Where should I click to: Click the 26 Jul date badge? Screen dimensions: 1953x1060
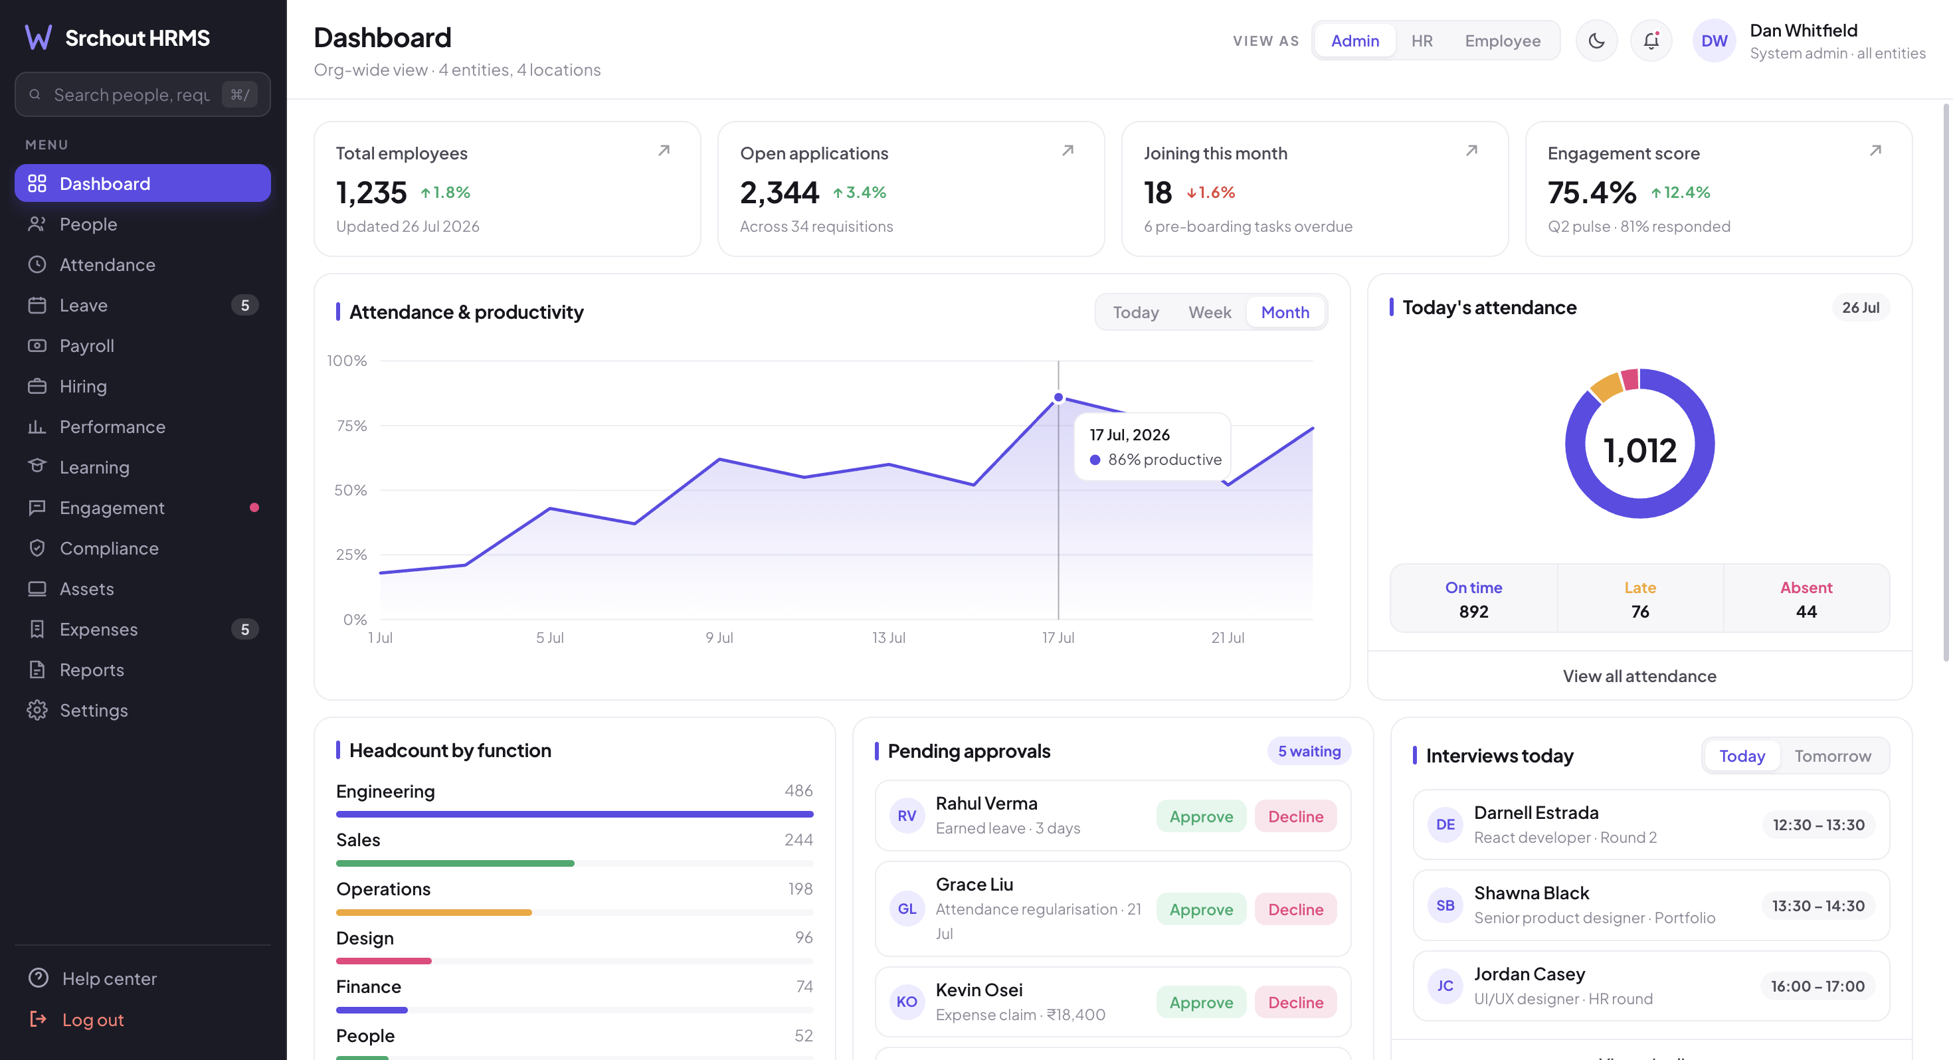[x=1861, y=307]
